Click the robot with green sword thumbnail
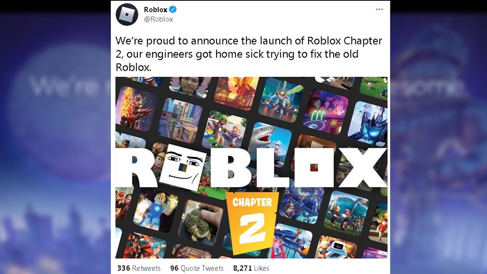This screenshot has height=274, width=487. [x=280, y=98]
